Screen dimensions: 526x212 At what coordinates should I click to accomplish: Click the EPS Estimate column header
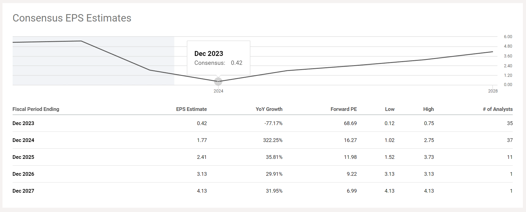191,109
